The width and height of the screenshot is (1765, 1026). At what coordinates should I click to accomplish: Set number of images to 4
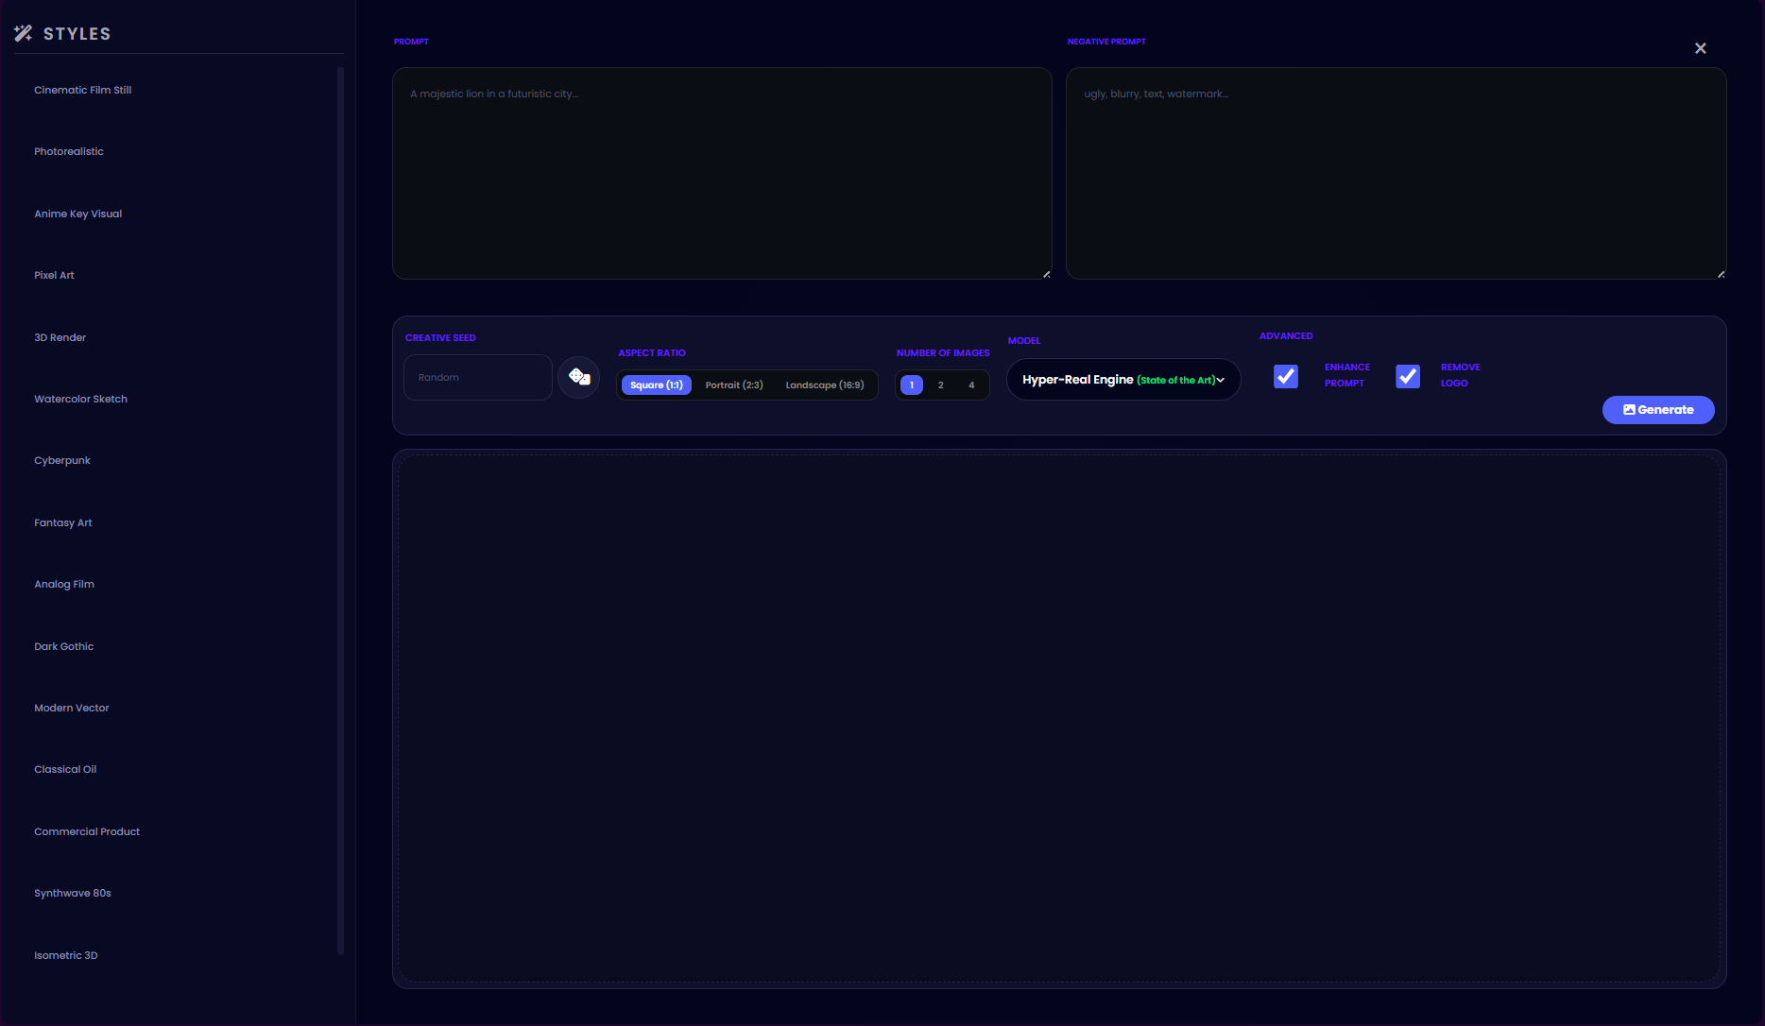coord(971,385)
